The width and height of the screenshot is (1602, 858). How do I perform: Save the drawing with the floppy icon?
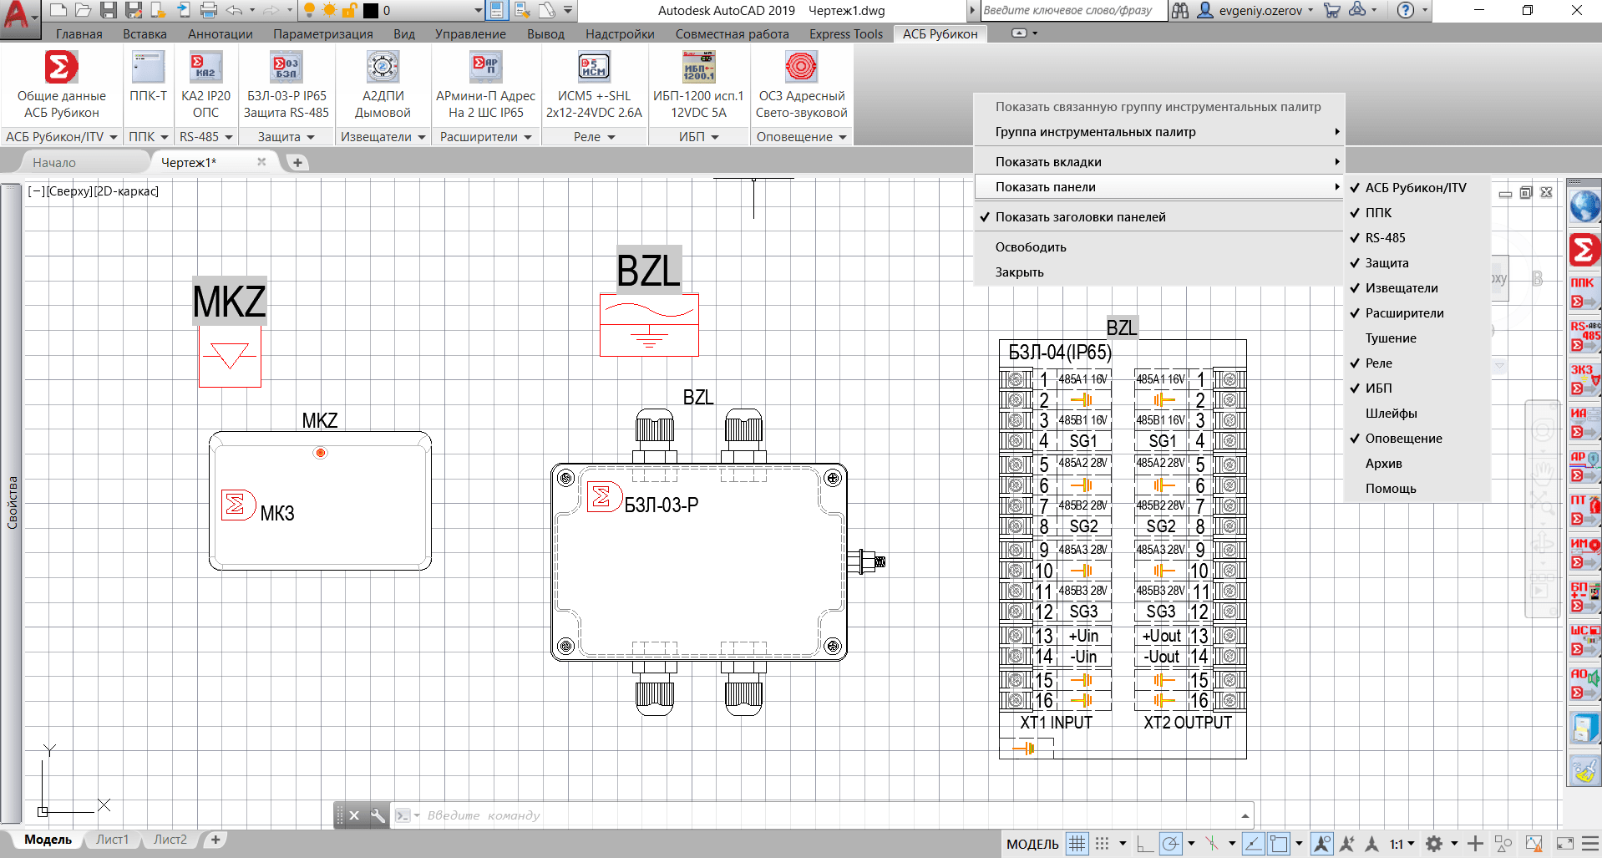coord(108,10)
